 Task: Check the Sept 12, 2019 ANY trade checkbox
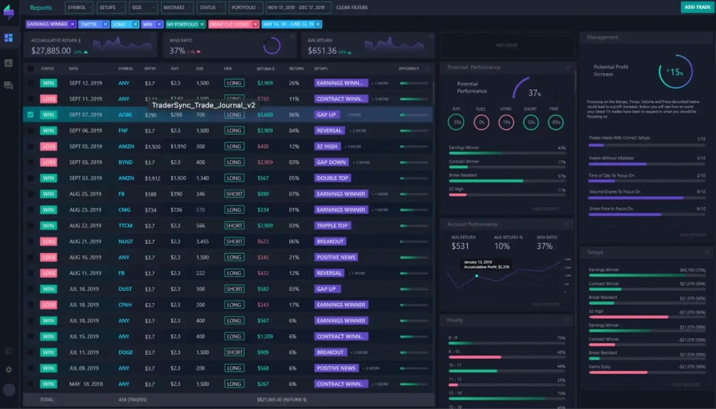point(30,83)
